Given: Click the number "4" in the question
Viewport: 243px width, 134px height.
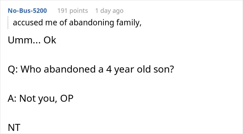Looking at the screenshot, I should (109, 69).
